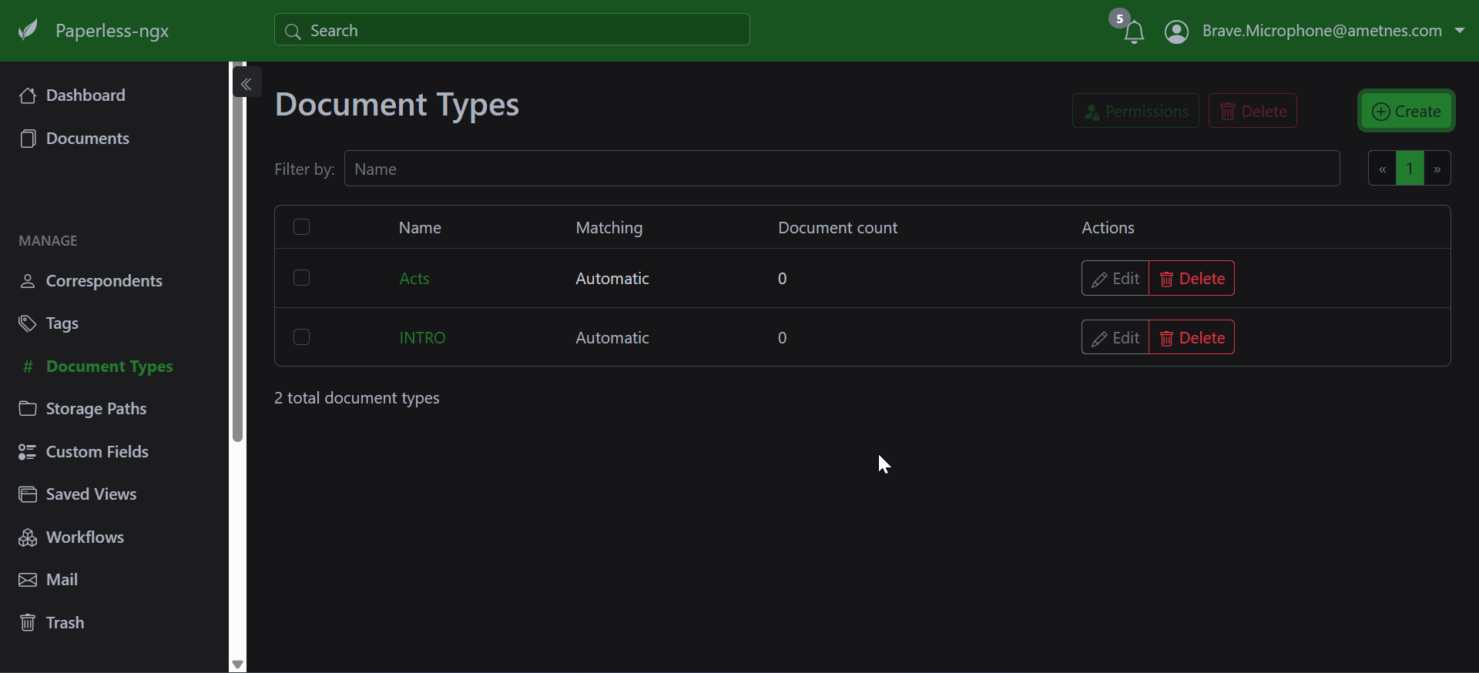Navigate to Correspondents in sidebar
The width and height of the screenshot is (1479, 673).
(103, 281)
